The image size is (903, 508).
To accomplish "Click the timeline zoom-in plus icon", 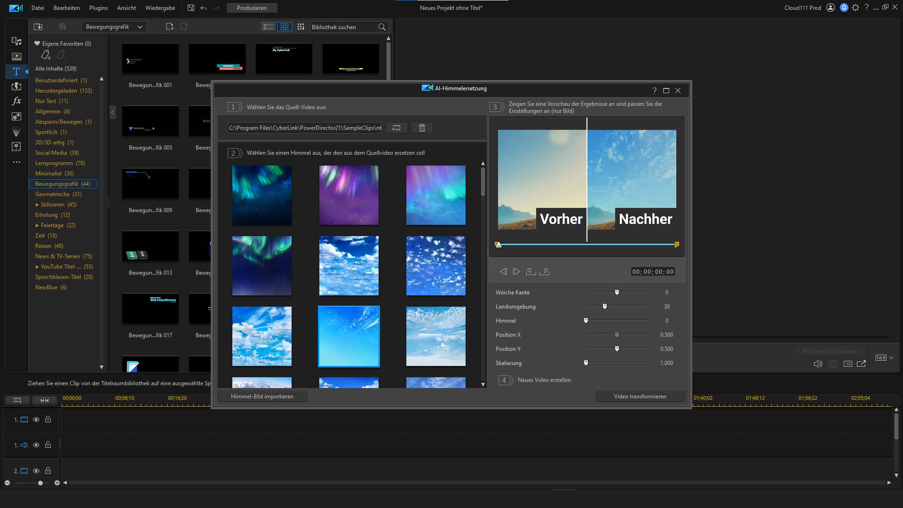I will 57,483.
